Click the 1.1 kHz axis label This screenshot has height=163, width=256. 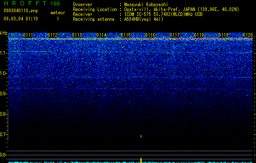point(4,53)
